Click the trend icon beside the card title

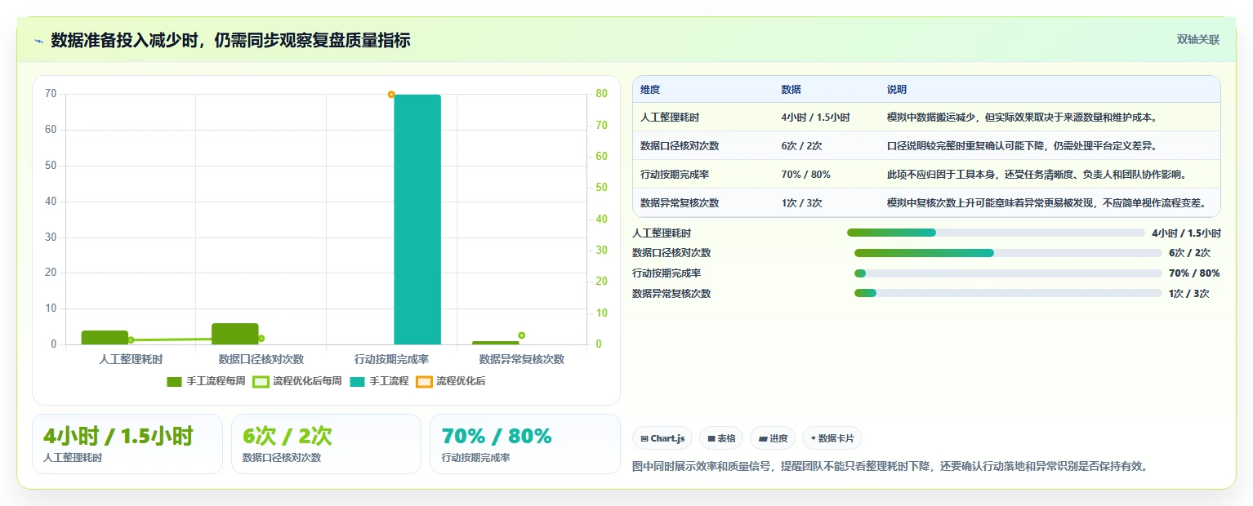(x=39, y=41)
